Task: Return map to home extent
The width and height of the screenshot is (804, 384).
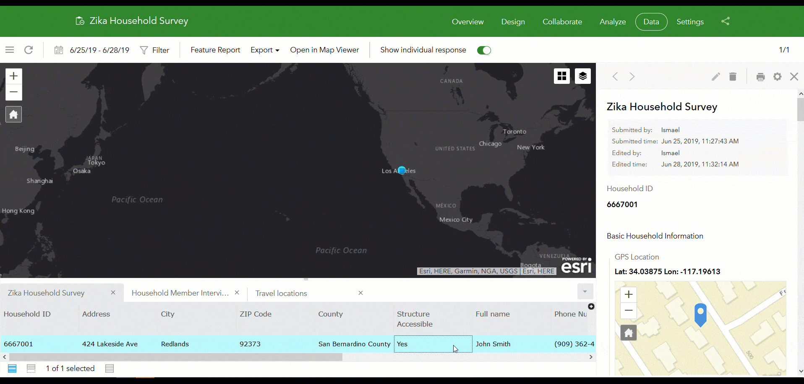Action: click(13, 114)
